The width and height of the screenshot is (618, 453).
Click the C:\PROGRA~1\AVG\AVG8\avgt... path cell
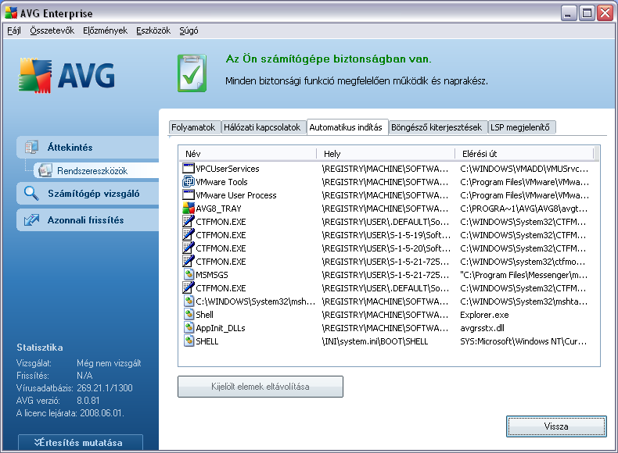pyautogui.click(x=524, y=209)
